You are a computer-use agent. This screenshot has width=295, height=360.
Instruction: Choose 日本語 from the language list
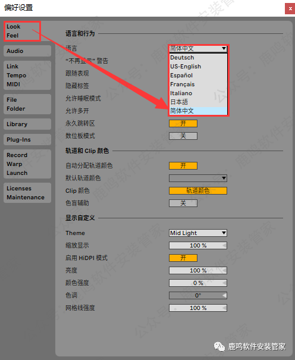(x=198, y=102)
